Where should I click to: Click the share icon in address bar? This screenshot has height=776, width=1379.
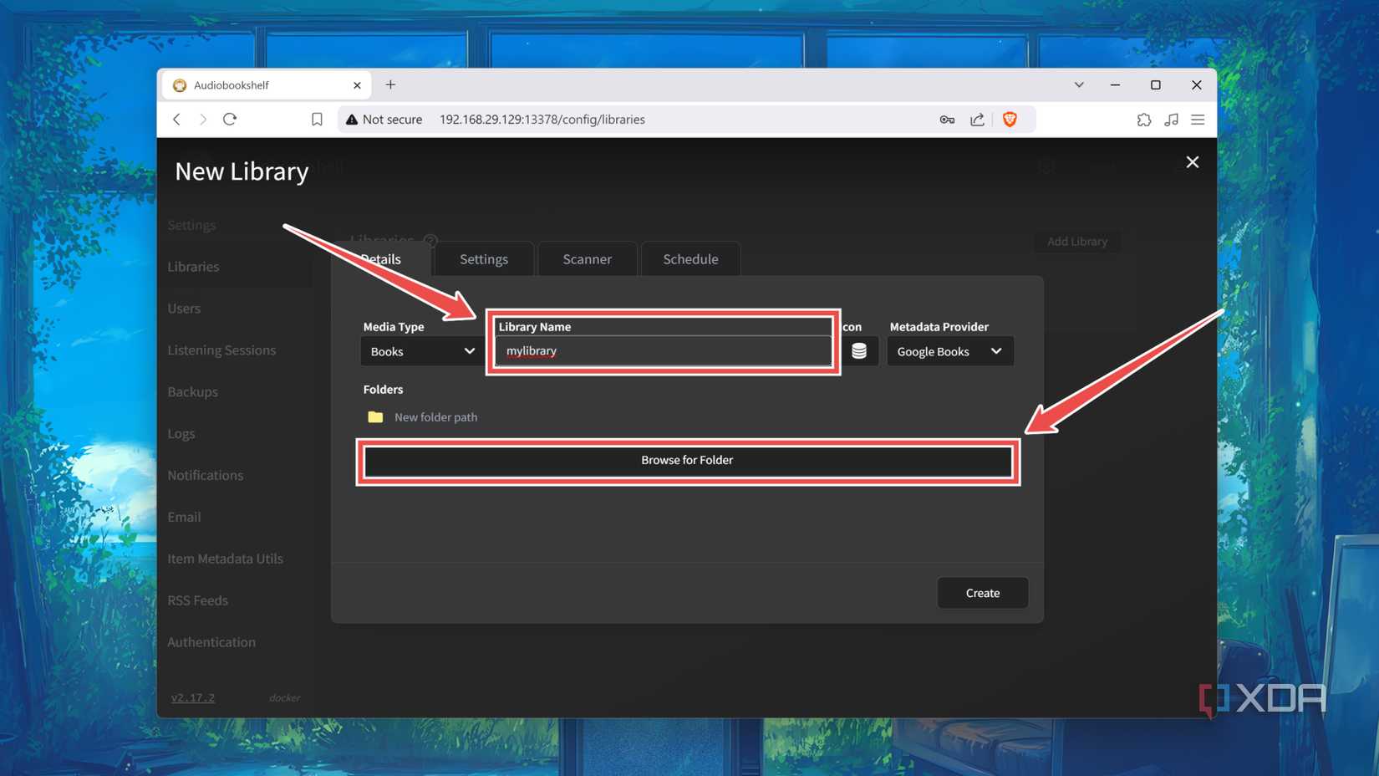977,120
